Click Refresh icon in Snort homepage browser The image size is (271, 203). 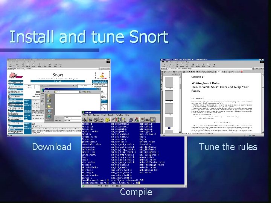pos(28,65)
